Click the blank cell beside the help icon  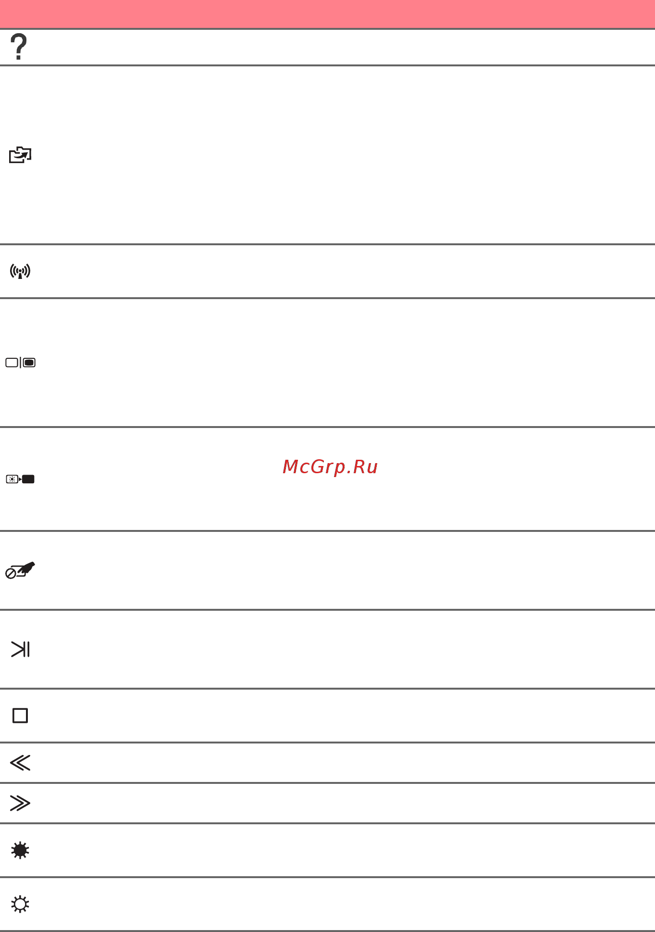[x=346, y=47]
